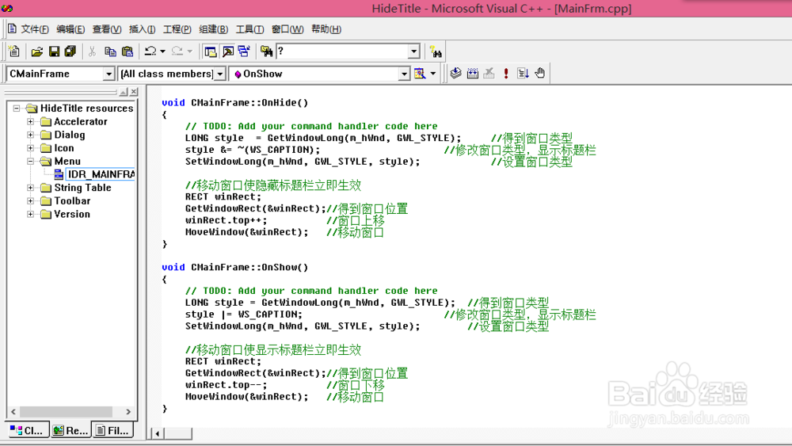Open the 插入(I) menu
Viewport: 792px width, 446px height.
click(142, 29)
